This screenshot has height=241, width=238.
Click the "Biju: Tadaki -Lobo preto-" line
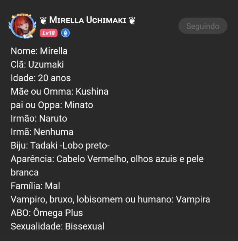tap(58, 146)
